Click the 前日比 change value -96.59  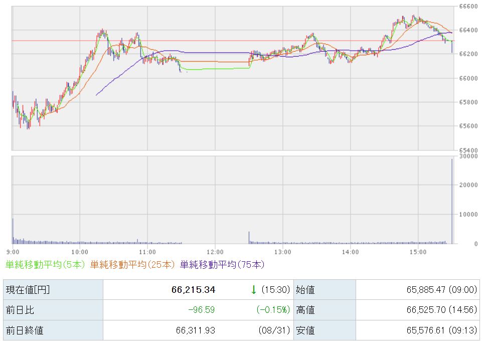tap(201, 310)
